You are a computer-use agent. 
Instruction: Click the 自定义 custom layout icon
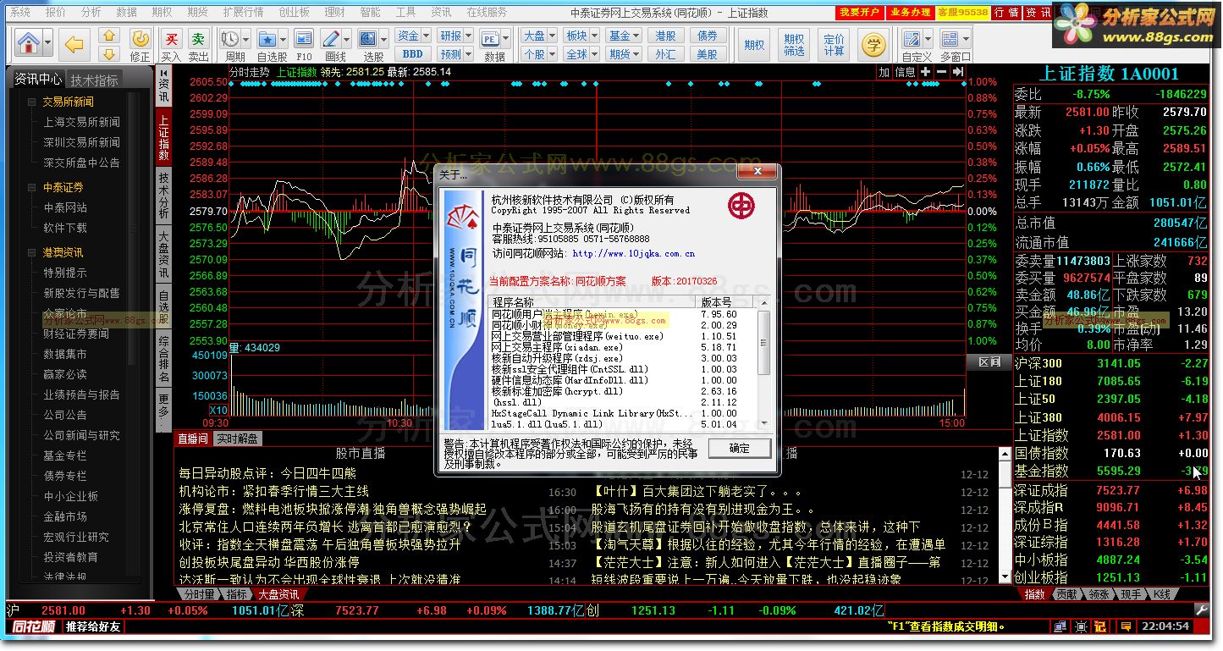pyautogui.click(x=912, y=39)
